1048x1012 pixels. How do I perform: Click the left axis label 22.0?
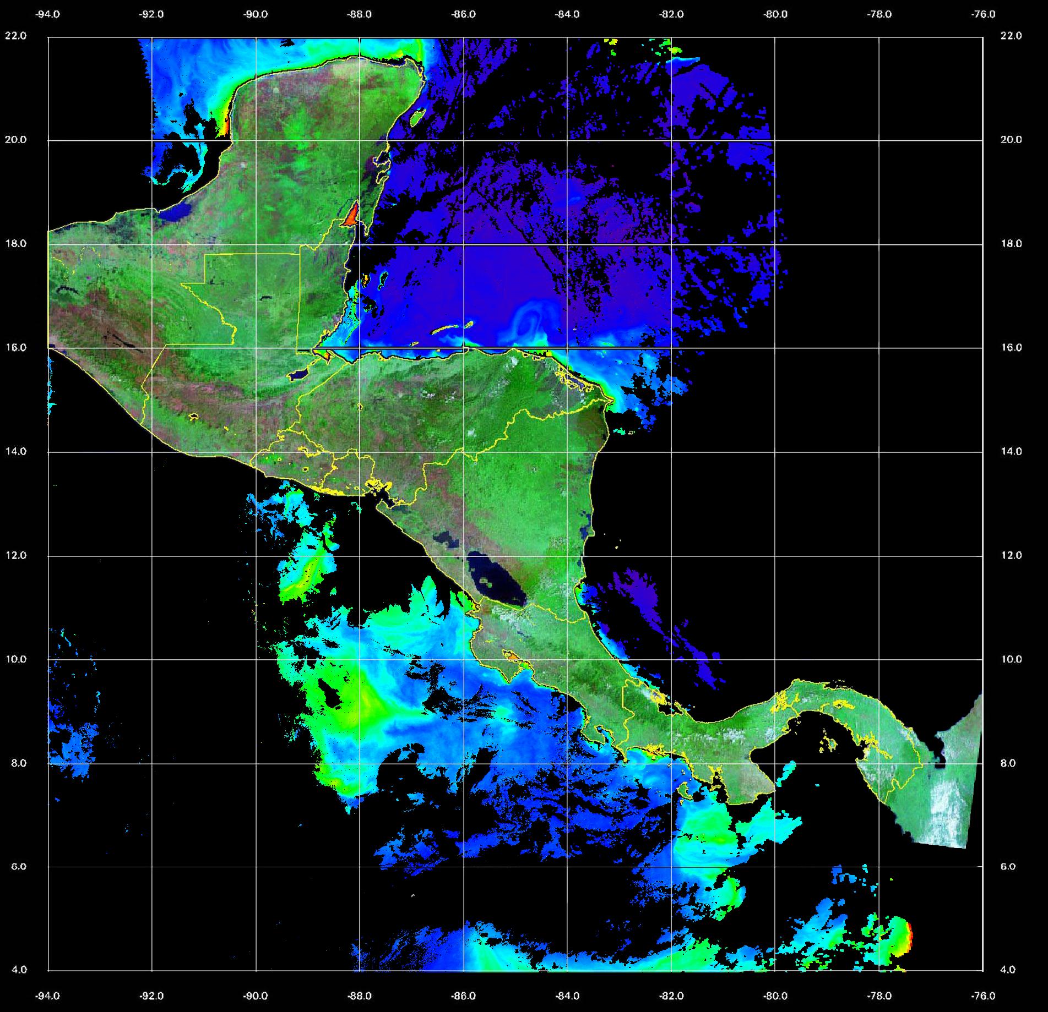click(15, 36)
